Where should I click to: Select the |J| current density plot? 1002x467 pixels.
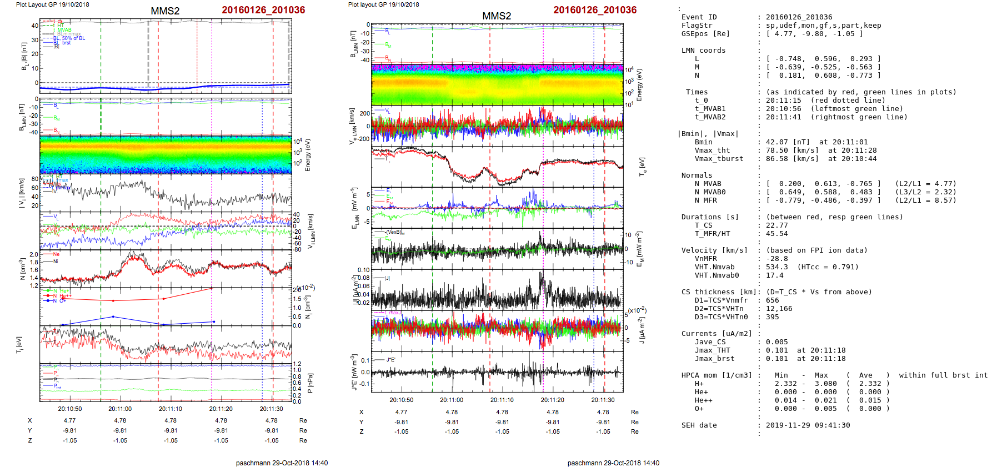click(x=497, y=290)
